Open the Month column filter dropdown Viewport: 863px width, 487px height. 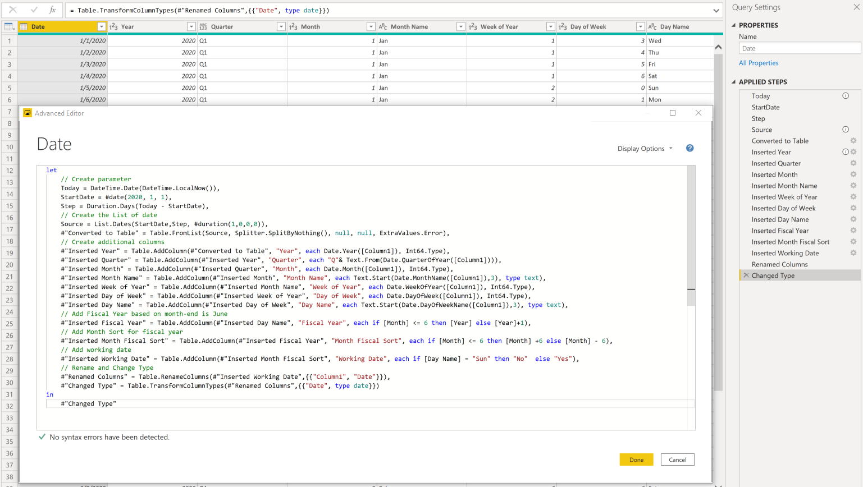(x=371, y=27)
